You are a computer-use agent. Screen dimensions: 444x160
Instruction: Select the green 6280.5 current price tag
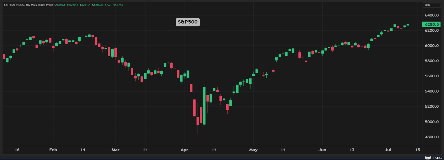pos(431,24)
